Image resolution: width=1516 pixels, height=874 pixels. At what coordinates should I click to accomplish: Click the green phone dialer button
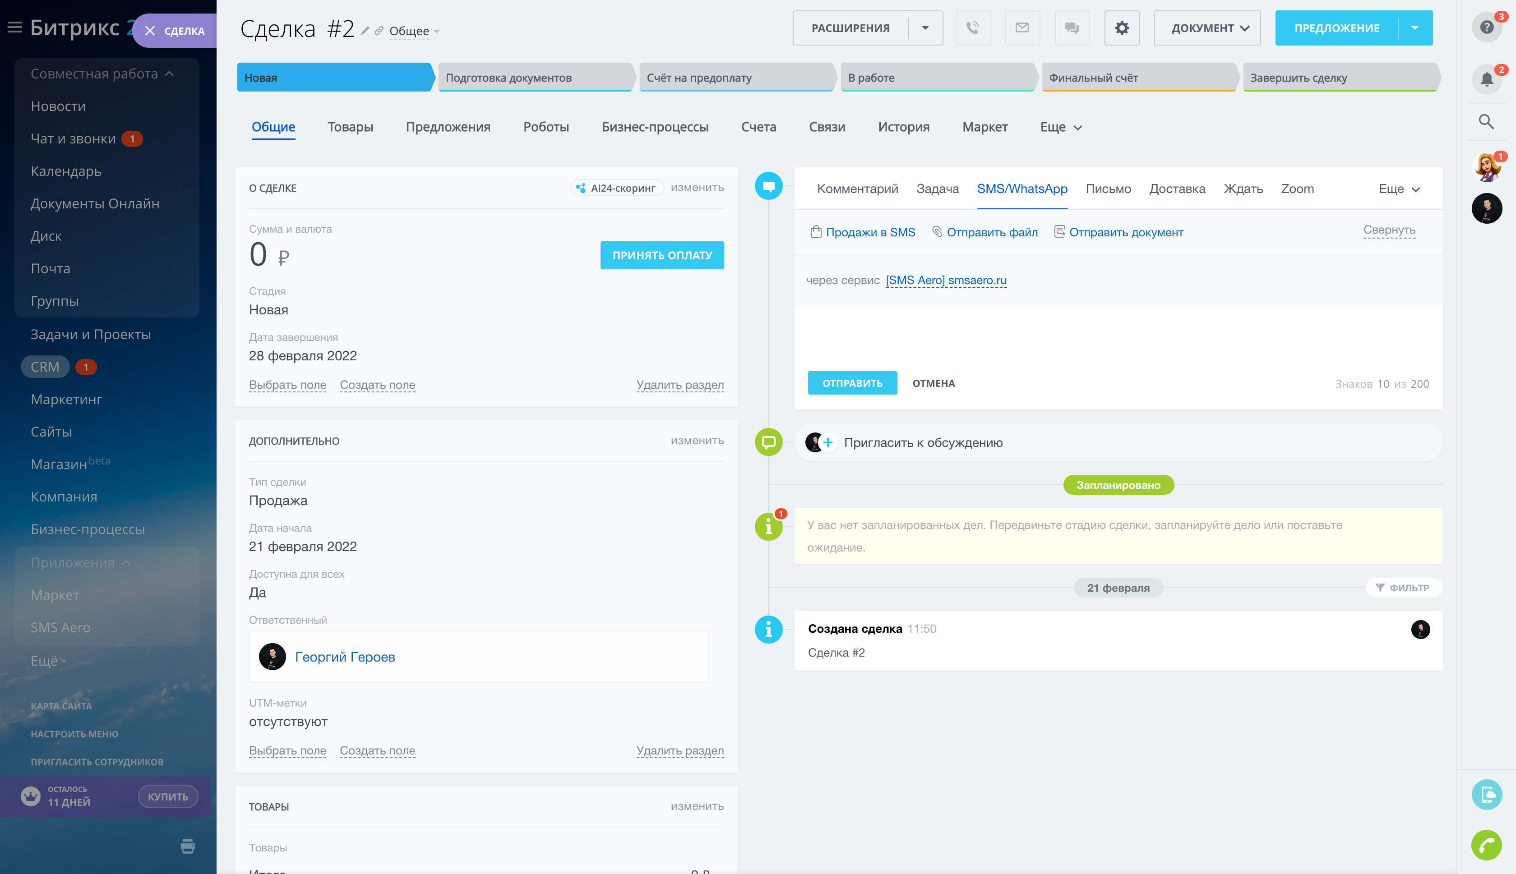click(1486, 845)
